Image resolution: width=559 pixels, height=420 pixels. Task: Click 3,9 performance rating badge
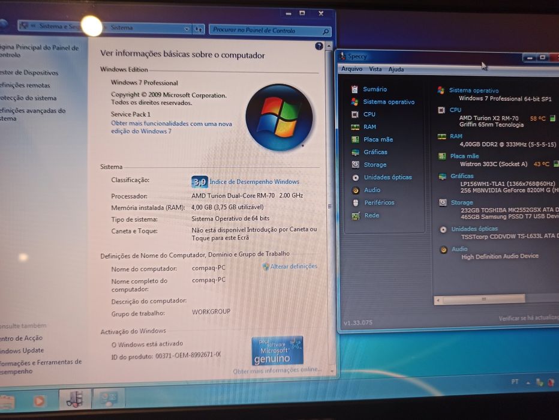199,182
